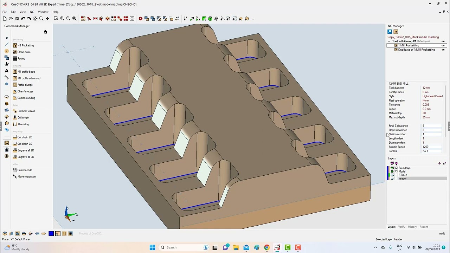
Task: Collapse Toolpath Group #1 tree
Action: (x=390, y=41)
